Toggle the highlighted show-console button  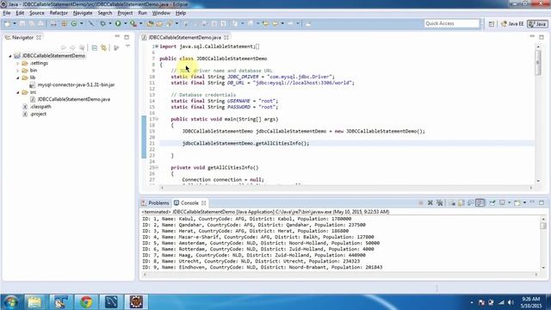pyautogui.click(x=480, y=203)
